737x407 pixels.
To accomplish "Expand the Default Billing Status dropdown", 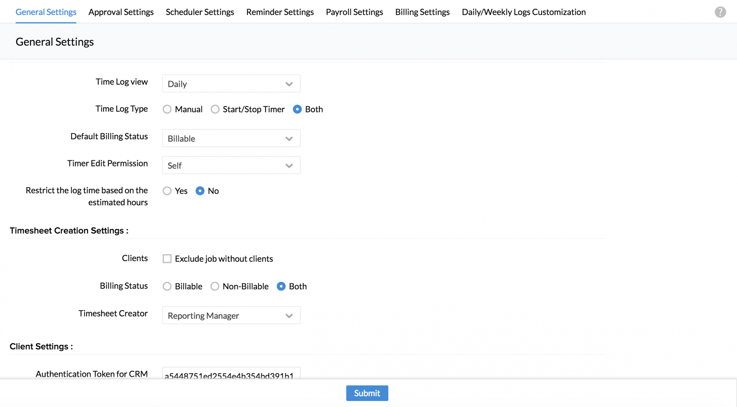I will coord(231,138).
